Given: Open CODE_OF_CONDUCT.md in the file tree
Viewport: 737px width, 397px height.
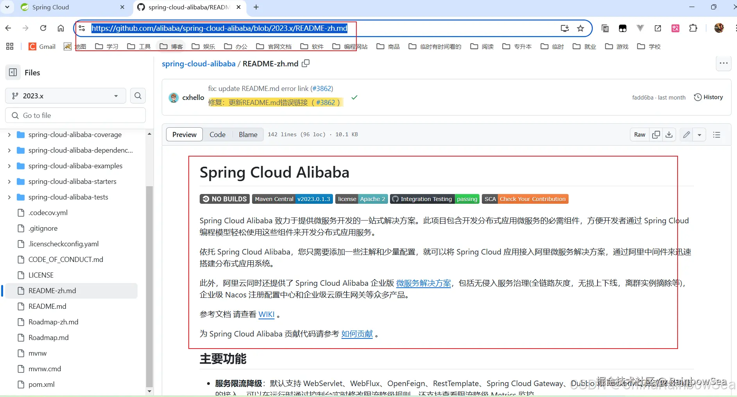Looking at the screenshot, I should (x=66, y=260).
